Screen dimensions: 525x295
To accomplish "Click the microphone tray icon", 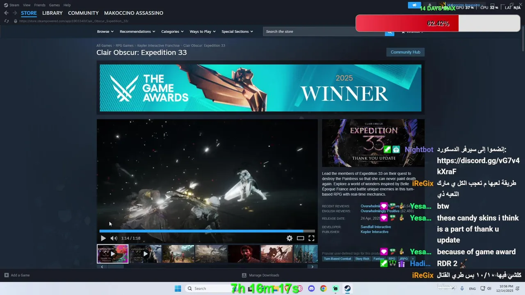I will (x=462, y=288).
